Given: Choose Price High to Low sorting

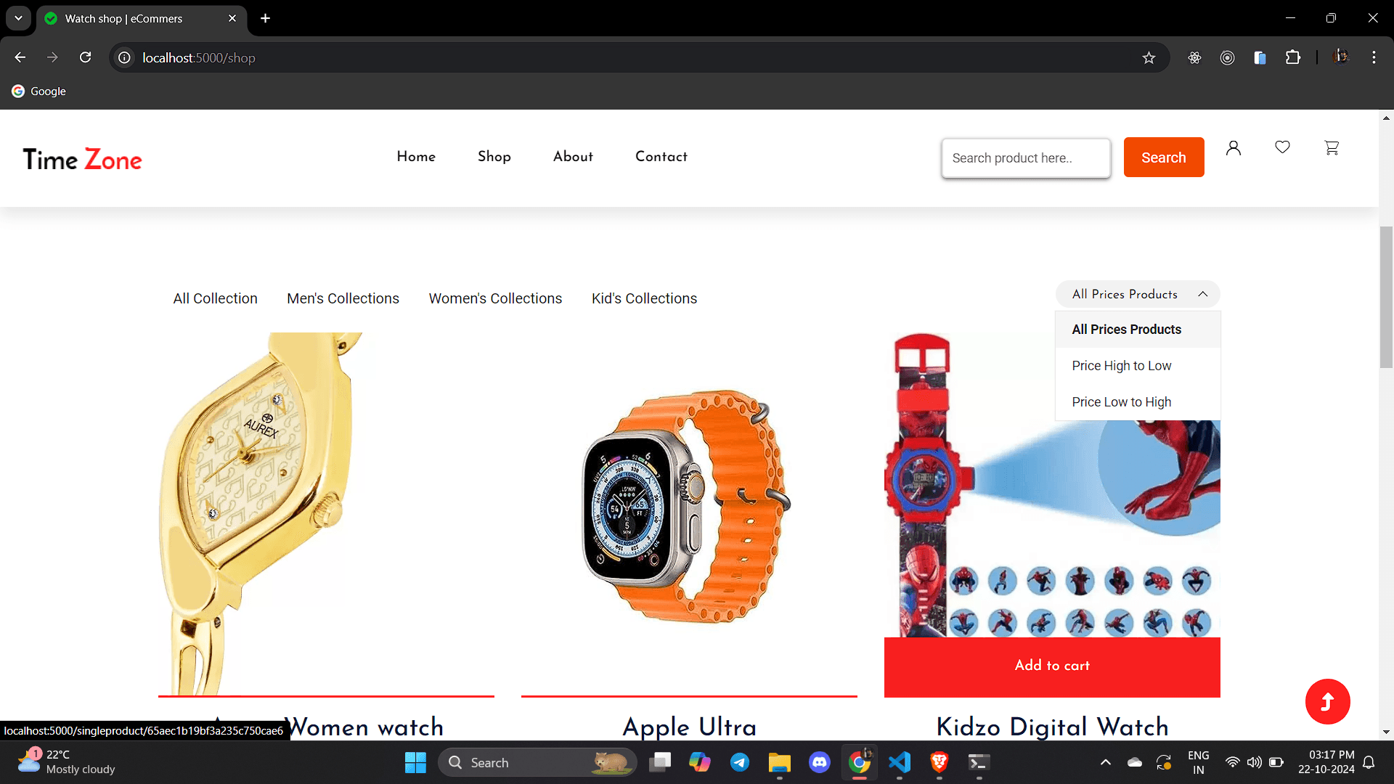Looking at the screenshot, I should [x=1138, y=366].
